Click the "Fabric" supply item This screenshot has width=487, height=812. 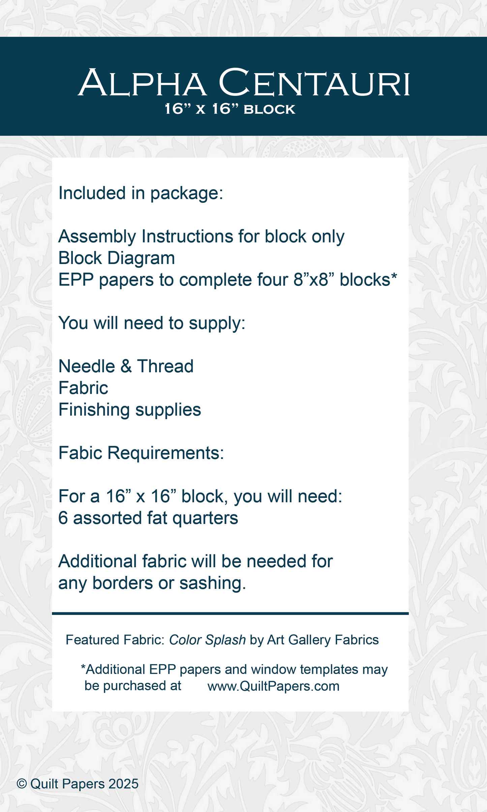(x=83, y=388)
